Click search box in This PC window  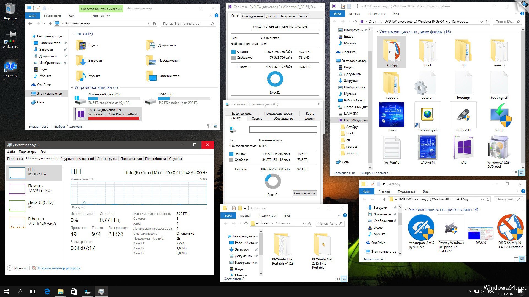pyautogui.click(x=189, y=24)
